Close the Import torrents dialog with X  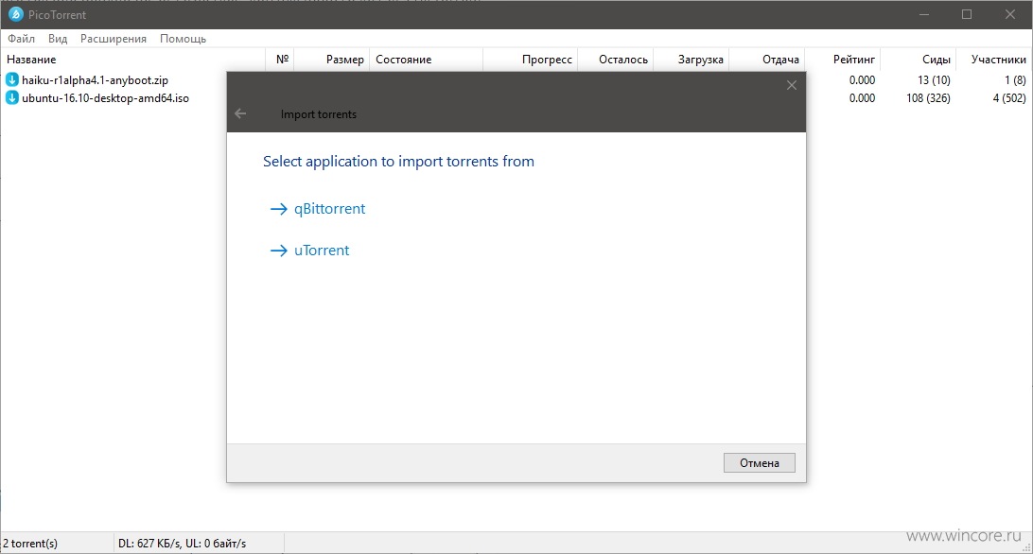tap(792, 85)
